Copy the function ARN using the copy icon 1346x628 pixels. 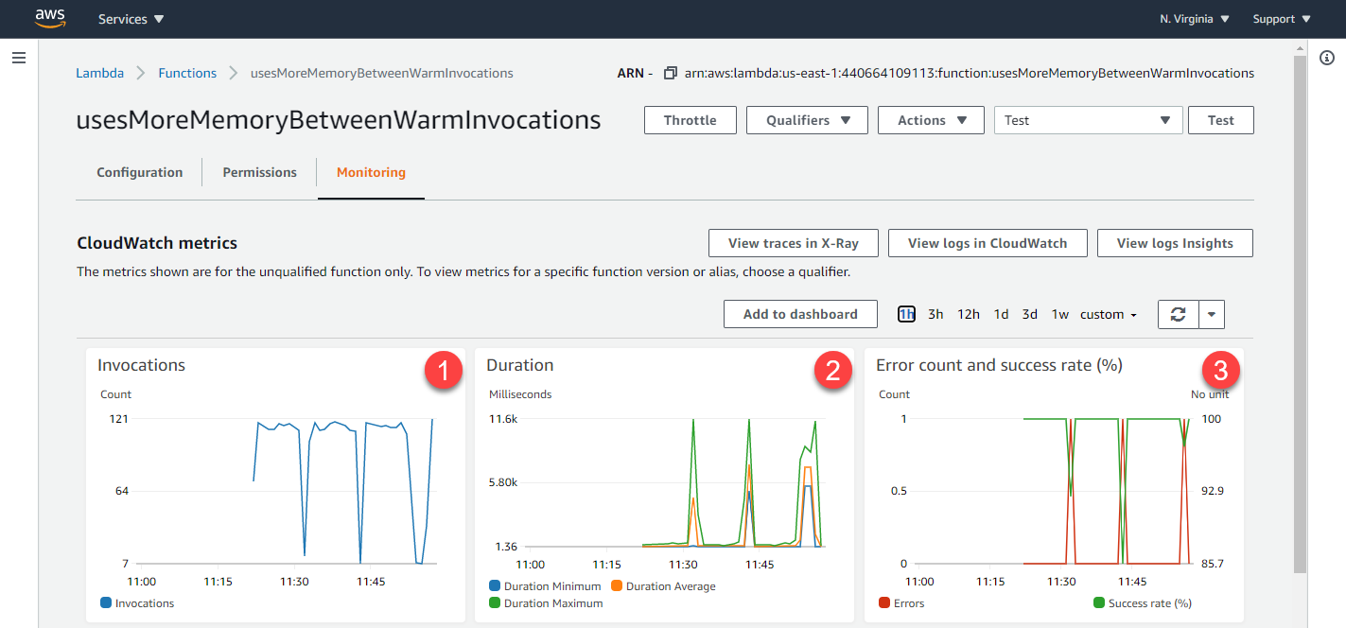pyautogui.click(x=671, y=73)
